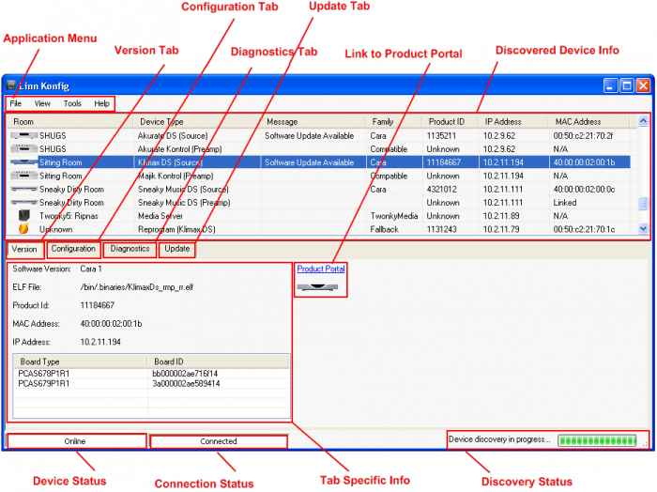The image size is (657, 492).
Task: Click the ELF File path value
Action: (137, 287)
